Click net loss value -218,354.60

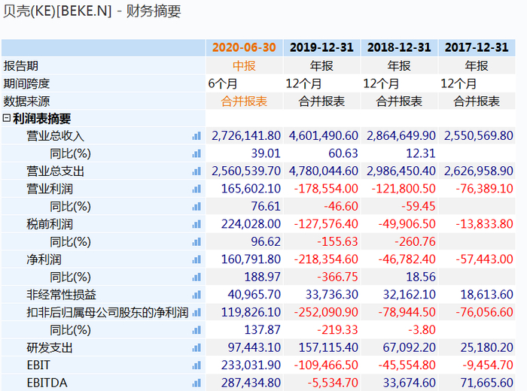(326, 259)
